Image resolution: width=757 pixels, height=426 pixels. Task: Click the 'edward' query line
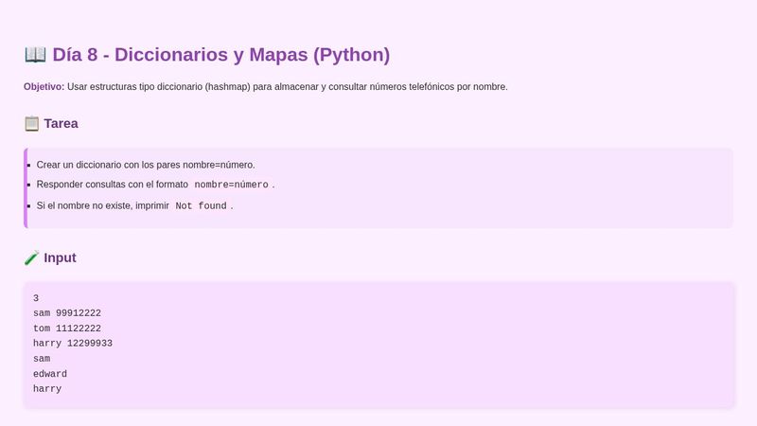click(x=49, y=374)
